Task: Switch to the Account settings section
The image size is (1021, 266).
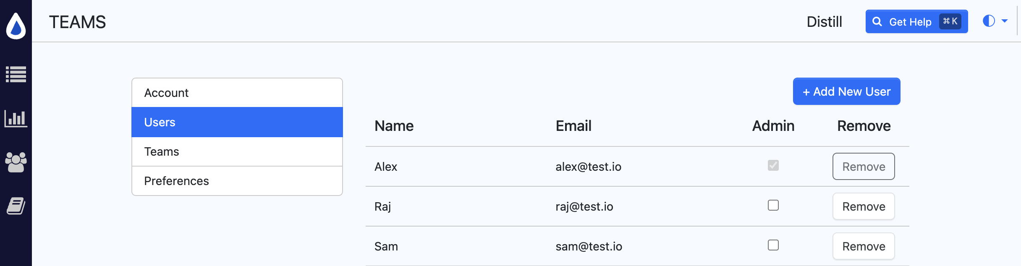Action: coord(237,93)
